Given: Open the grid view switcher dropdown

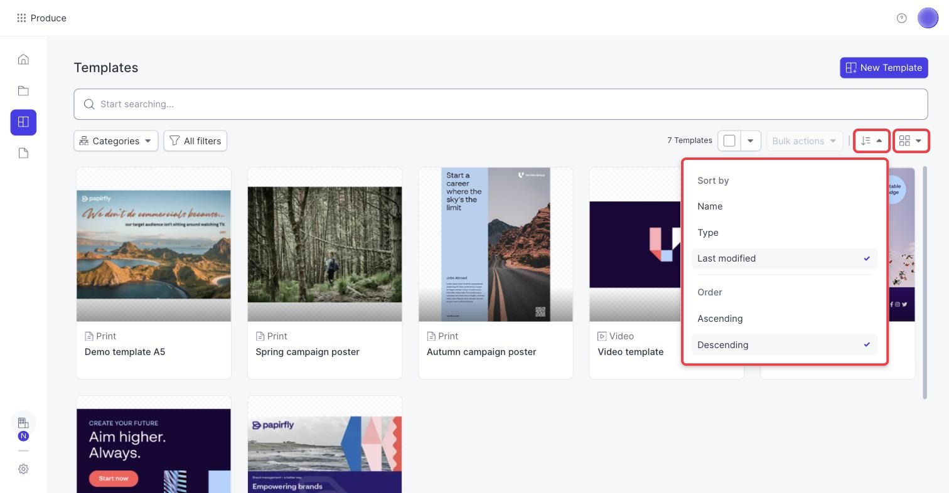Looking at the screenshot, I should (911, 140).
